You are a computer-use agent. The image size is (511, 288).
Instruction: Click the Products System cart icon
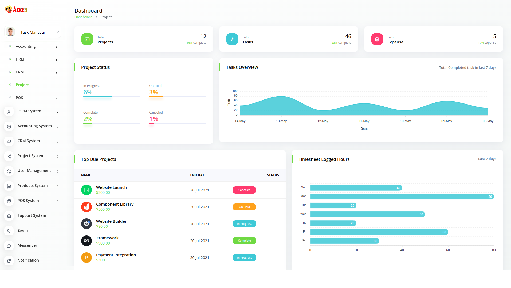coord(9,186)
